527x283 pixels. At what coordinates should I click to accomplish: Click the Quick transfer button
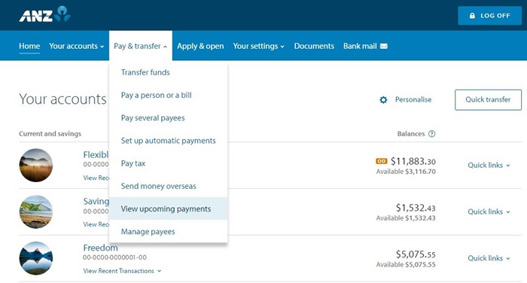click(x=488, y=99)
